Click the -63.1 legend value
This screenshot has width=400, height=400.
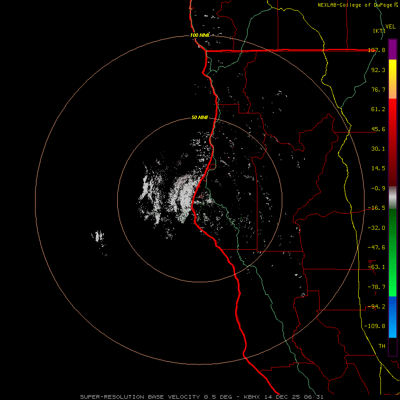[376, 267]
